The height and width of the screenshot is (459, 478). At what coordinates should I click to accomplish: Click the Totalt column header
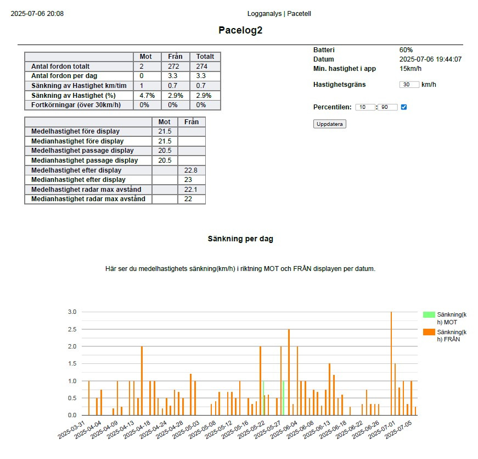pos(205,57)
